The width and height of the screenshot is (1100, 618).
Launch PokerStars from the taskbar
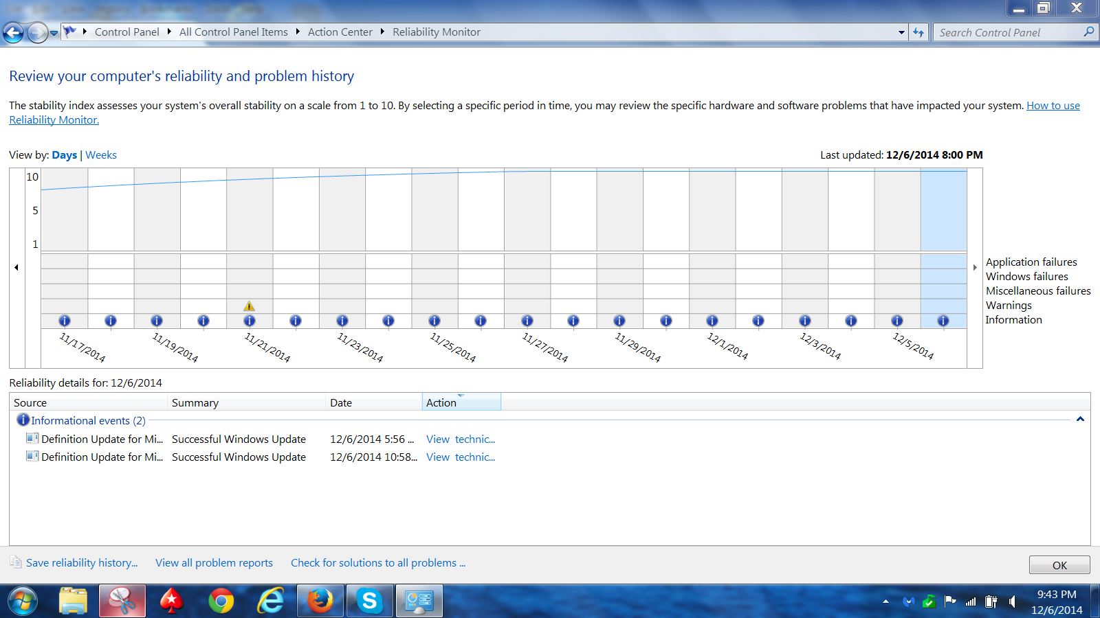(x=171, y=602)
